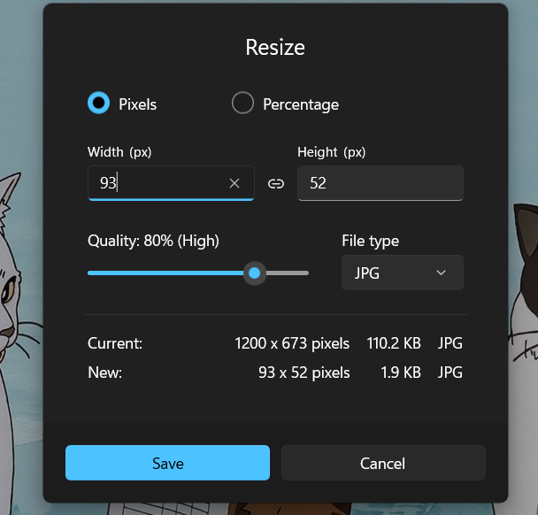The height and width of the screenshot is (515, 538).
Task: Select the Pixels radio button
Action: coord(98,104)
